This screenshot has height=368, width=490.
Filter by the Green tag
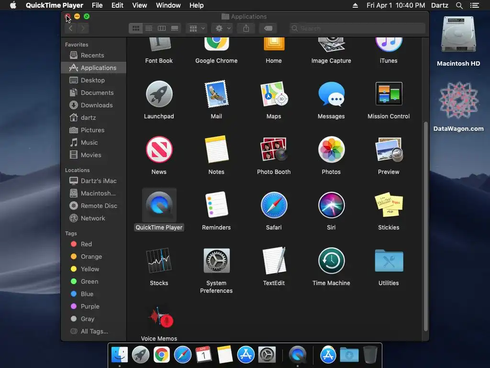pos(94,281)
